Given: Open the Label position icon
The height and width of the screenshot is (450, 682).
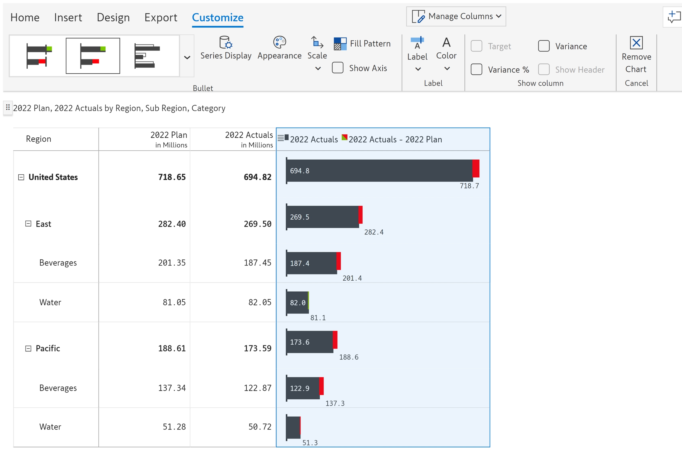Looking at the screenshot, I should pos(417,43).
